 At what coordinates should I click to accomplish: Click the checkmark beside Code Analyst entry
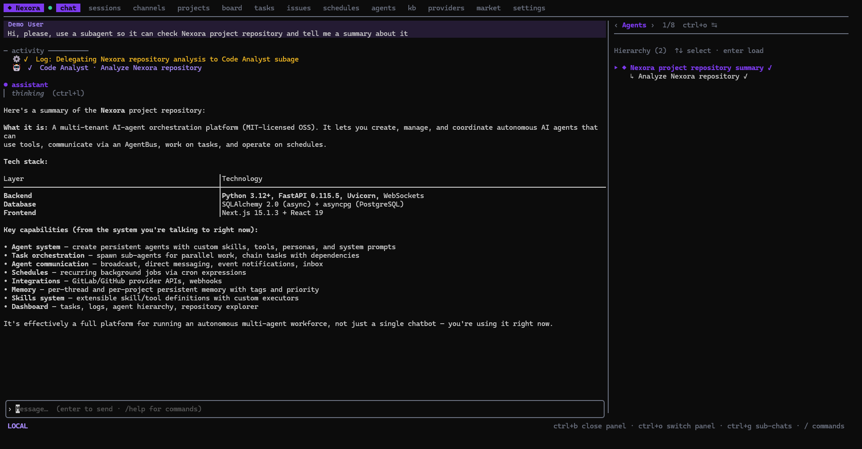pyautogui.click(x=30, y=68)
